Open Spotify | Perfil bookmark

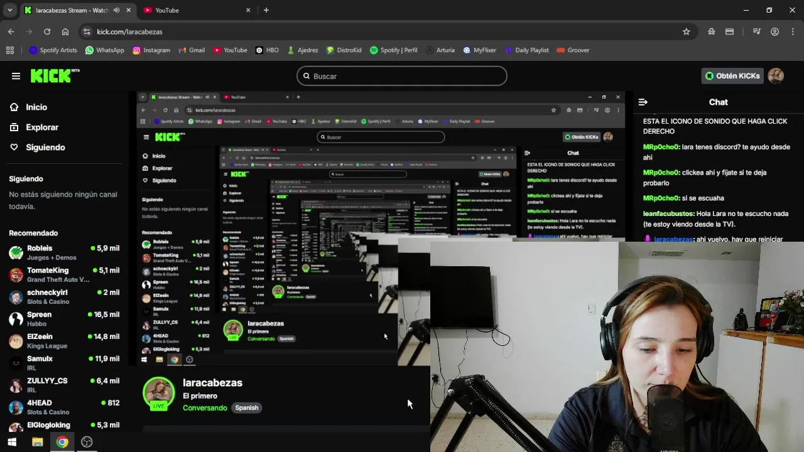[393, 50]
